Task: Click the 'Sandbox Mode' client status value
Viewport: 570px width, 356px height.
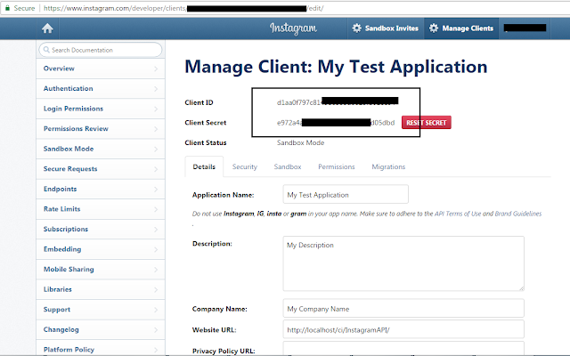Action: click(301, 142)
